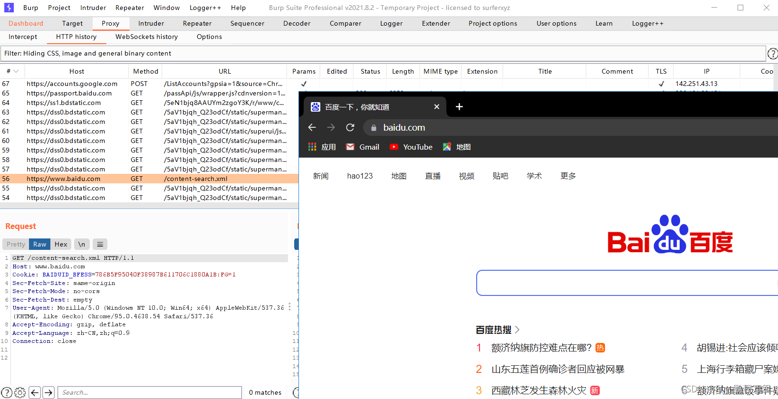Viewport: 778px width, 399px height.
Task: Open the 新闻 link on Baidu
Action: [x=321, y=176]
